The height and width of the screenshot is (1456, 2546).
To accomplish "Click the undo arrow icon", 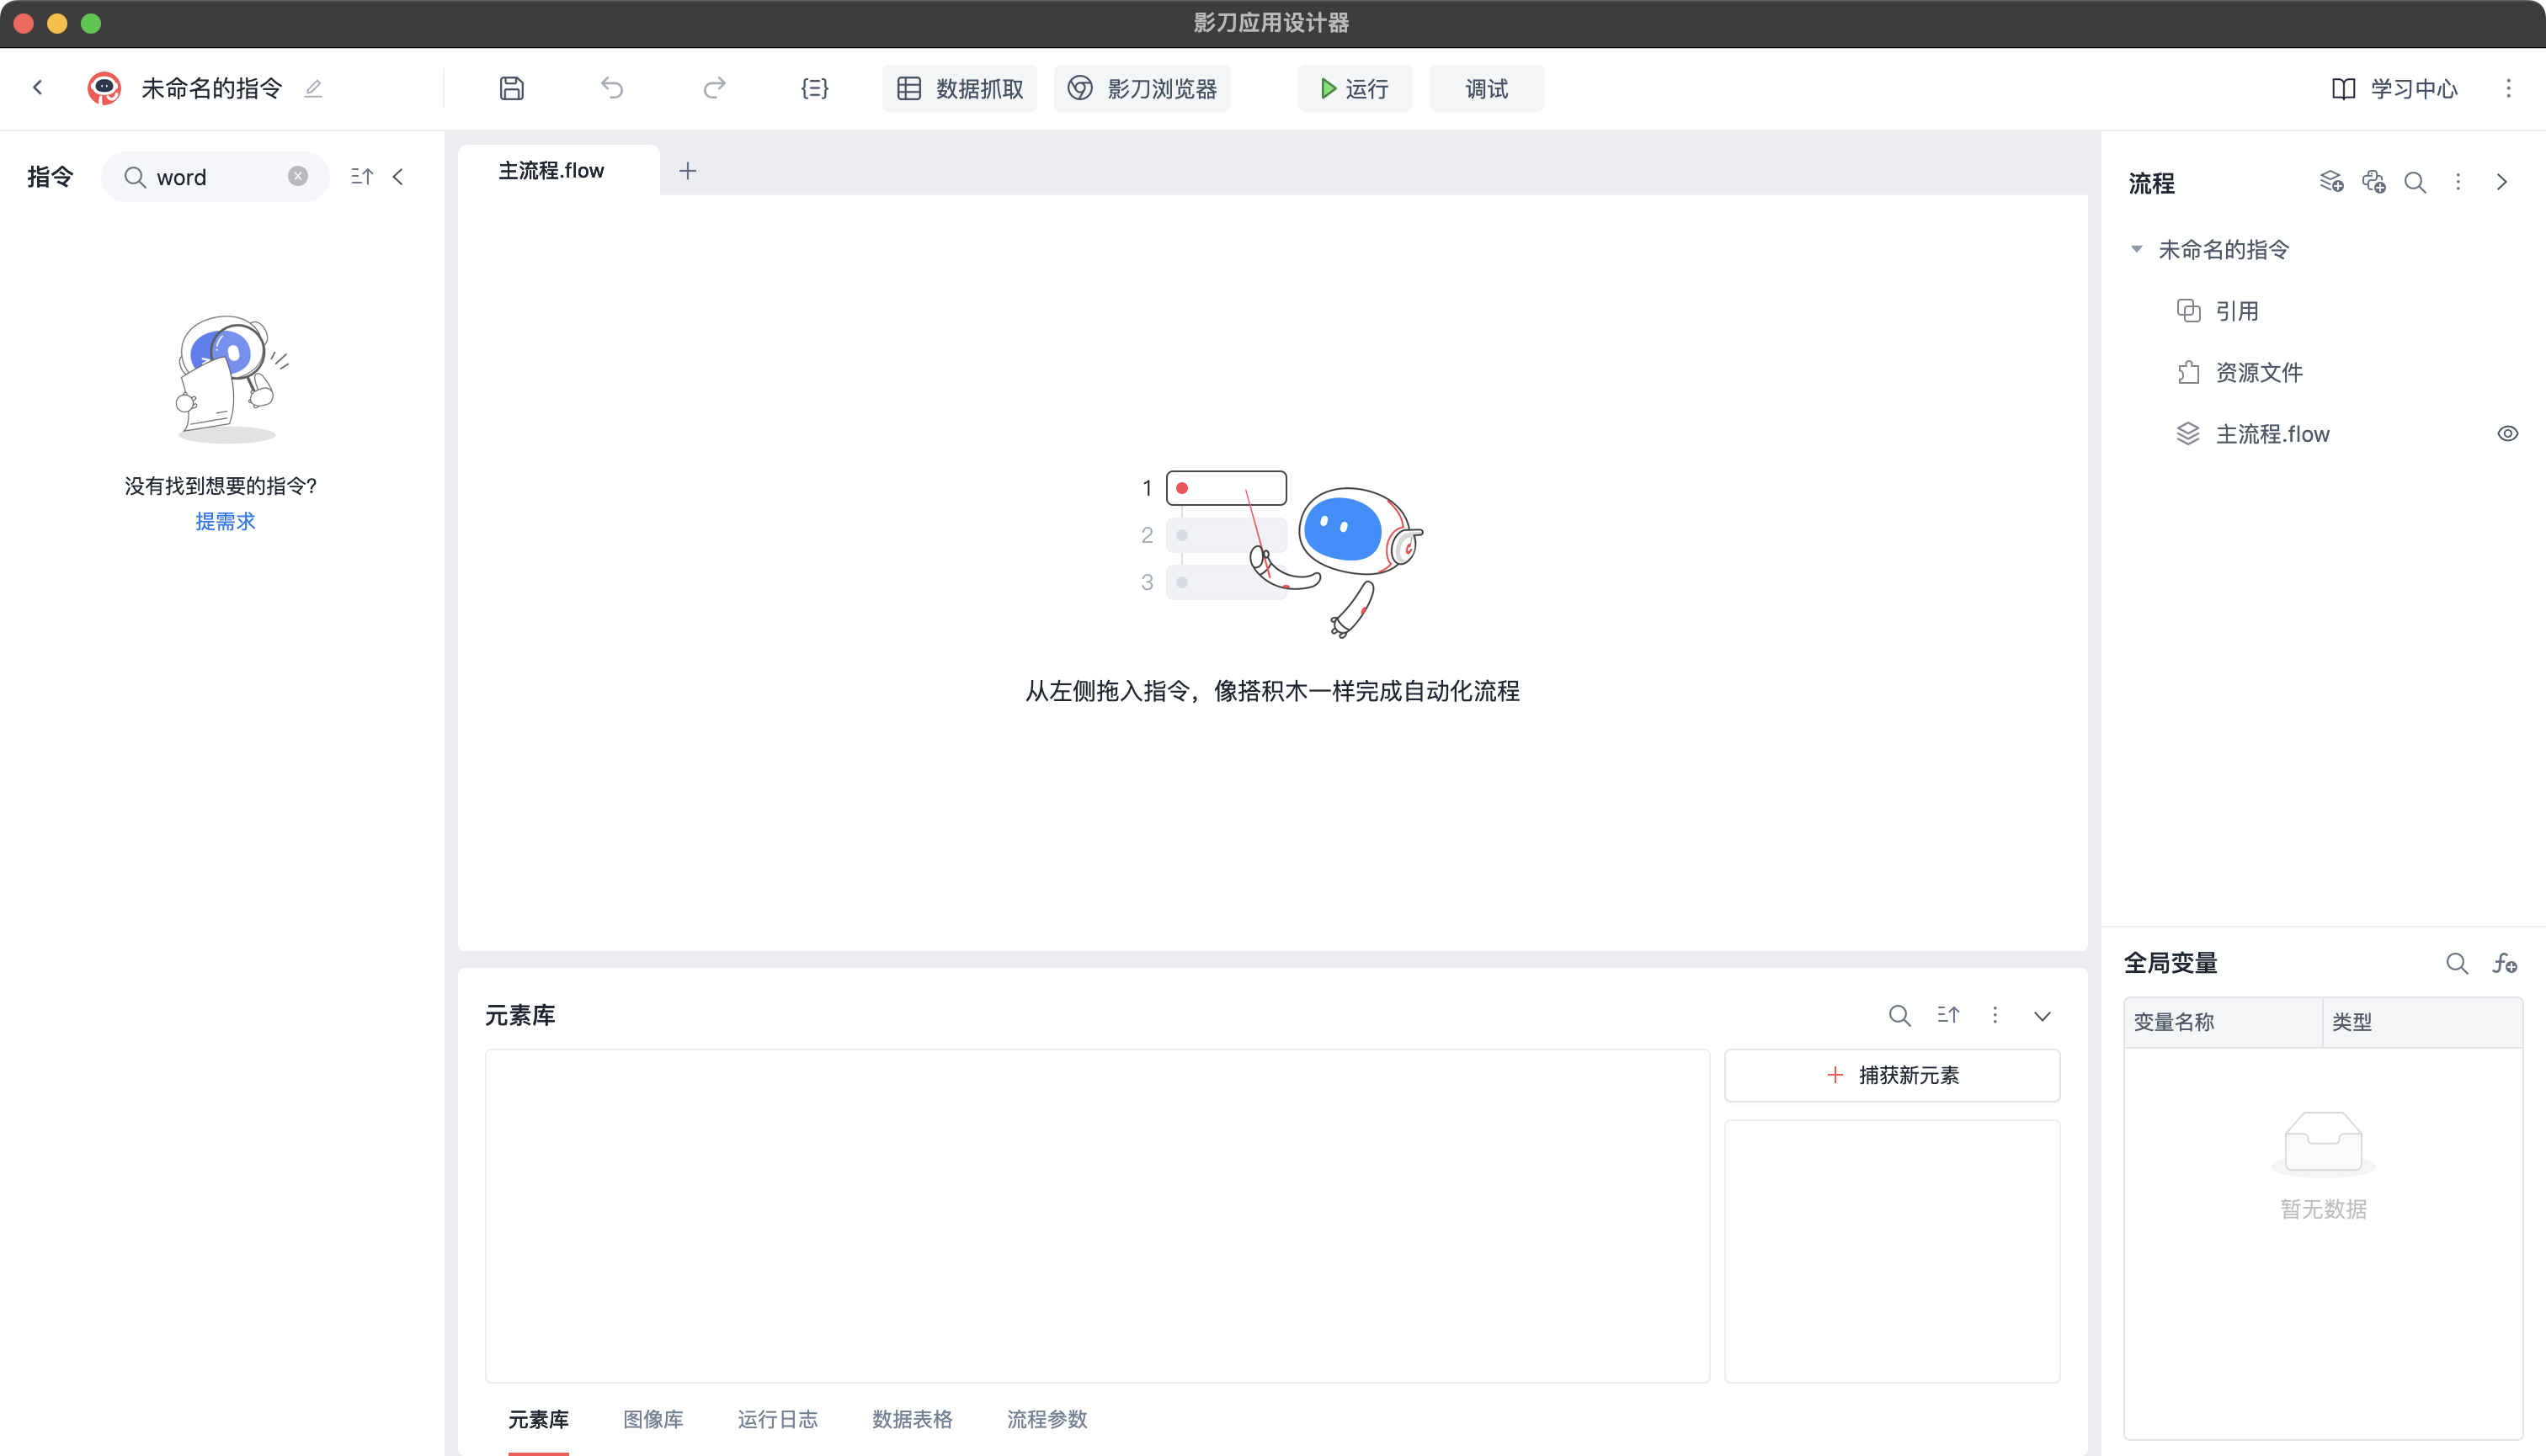I will [x=612, y=89].
